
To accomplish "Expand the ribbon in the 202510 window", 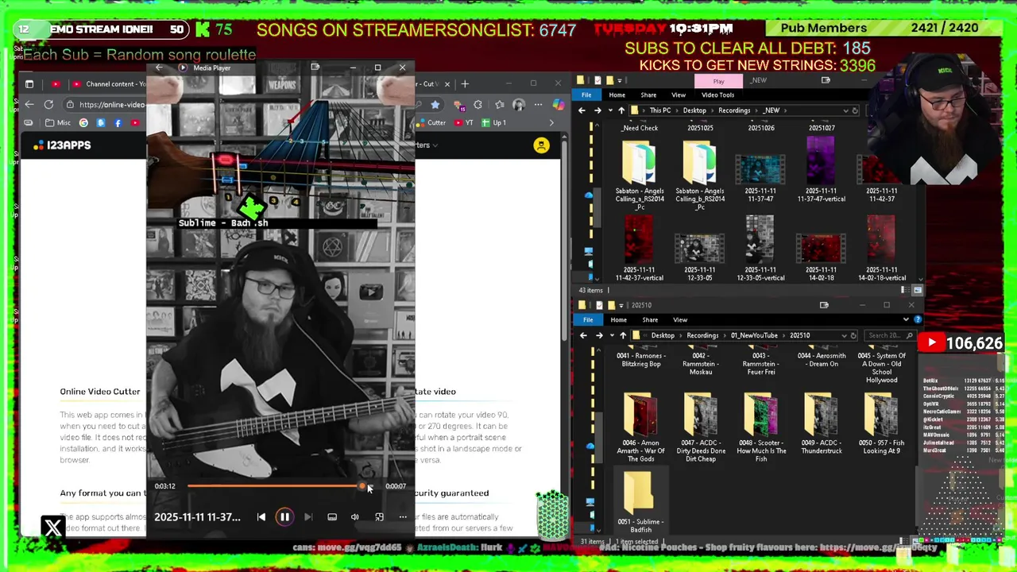I will click(907, 319).
